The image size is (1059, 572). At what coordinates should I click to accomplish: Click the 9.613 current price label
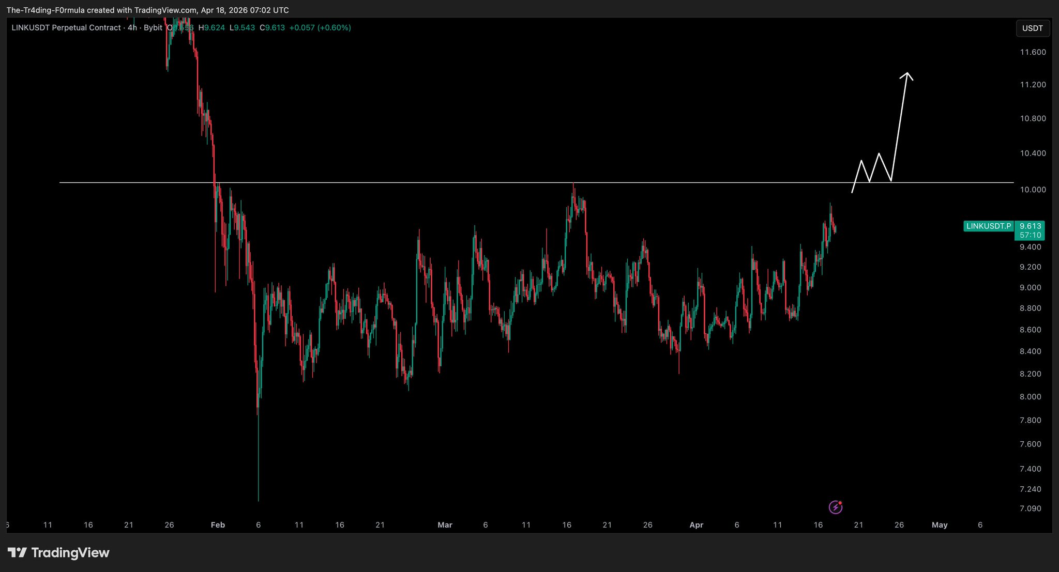tap(1030, 226)
